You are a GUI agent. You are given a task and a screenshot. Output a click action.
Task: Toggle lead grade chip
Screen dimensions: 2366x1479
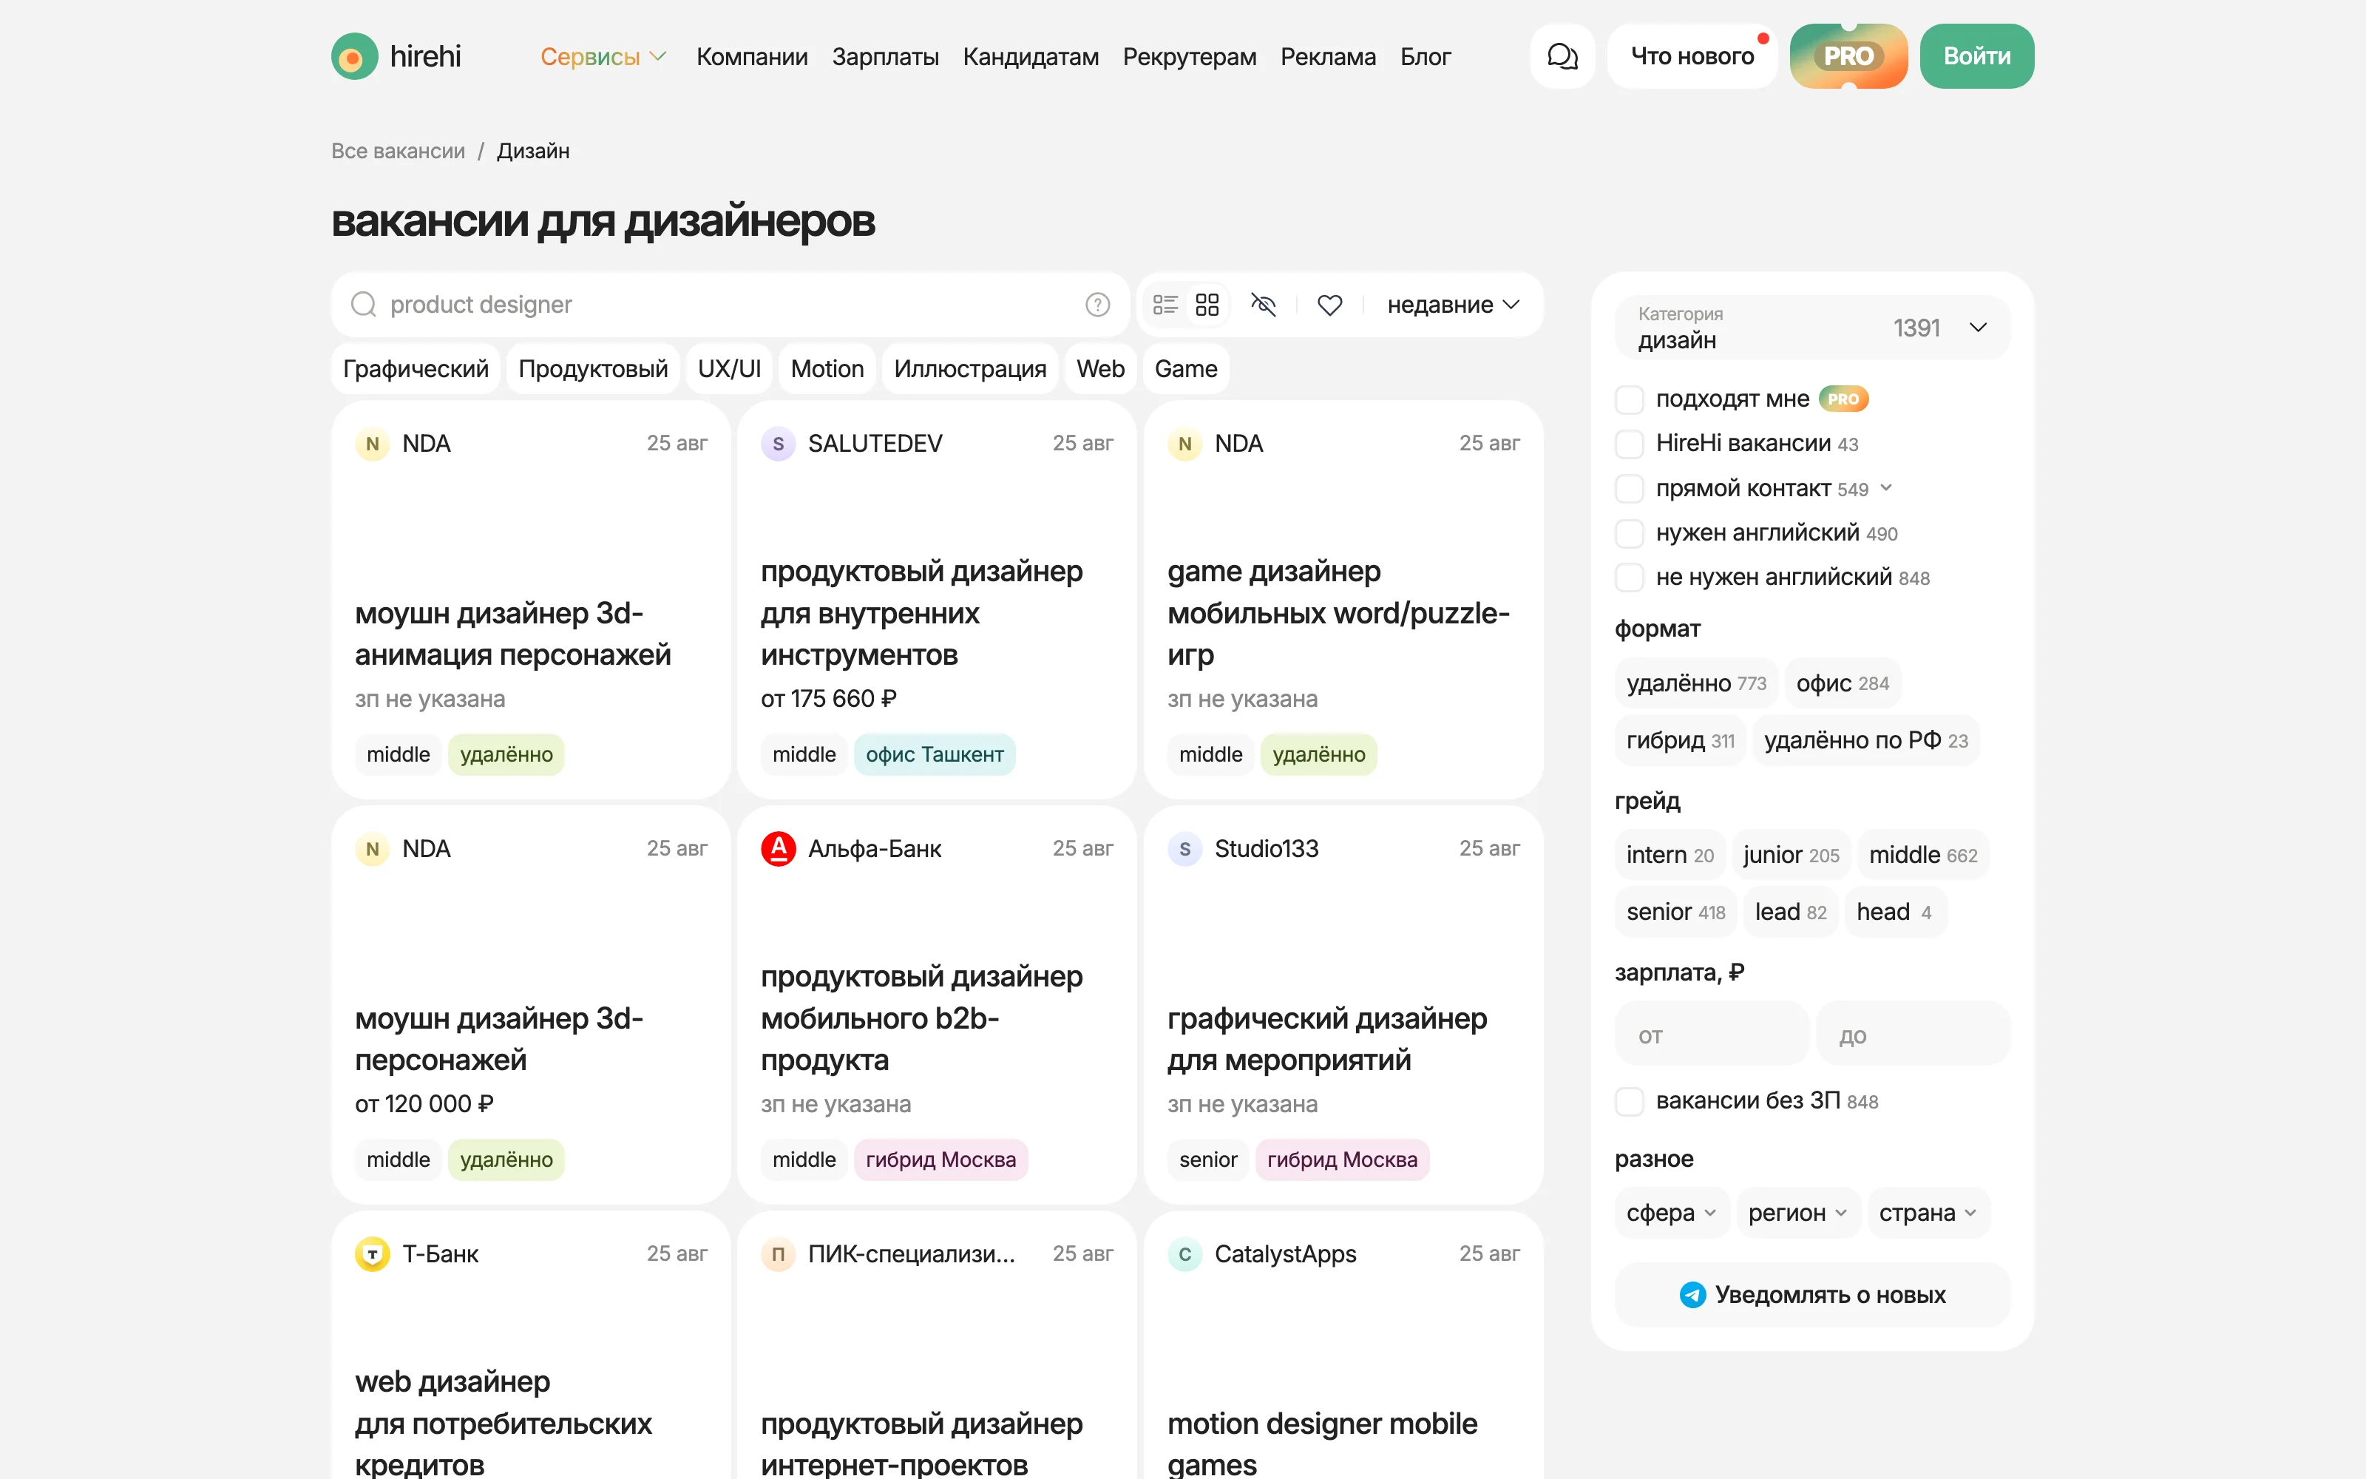pyautogui.click(x=1790, y=912)
